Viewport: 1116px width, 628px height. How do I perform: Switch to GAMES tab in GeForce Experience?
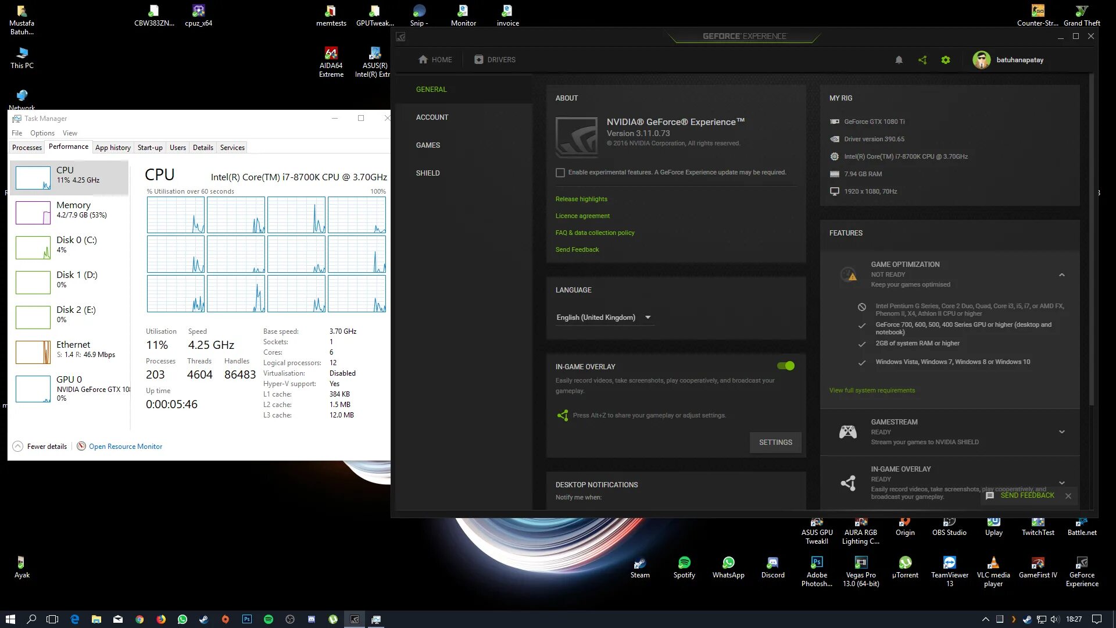coord(428,145)
